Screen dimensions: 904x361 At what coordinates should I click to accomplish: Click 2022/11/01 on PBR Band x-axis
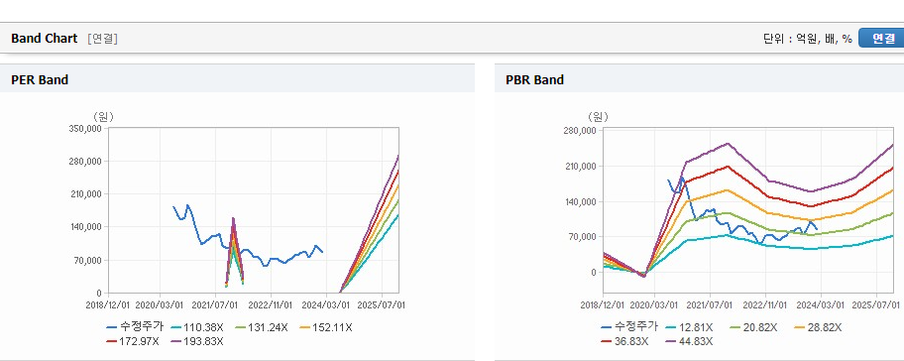coord(765,304)
